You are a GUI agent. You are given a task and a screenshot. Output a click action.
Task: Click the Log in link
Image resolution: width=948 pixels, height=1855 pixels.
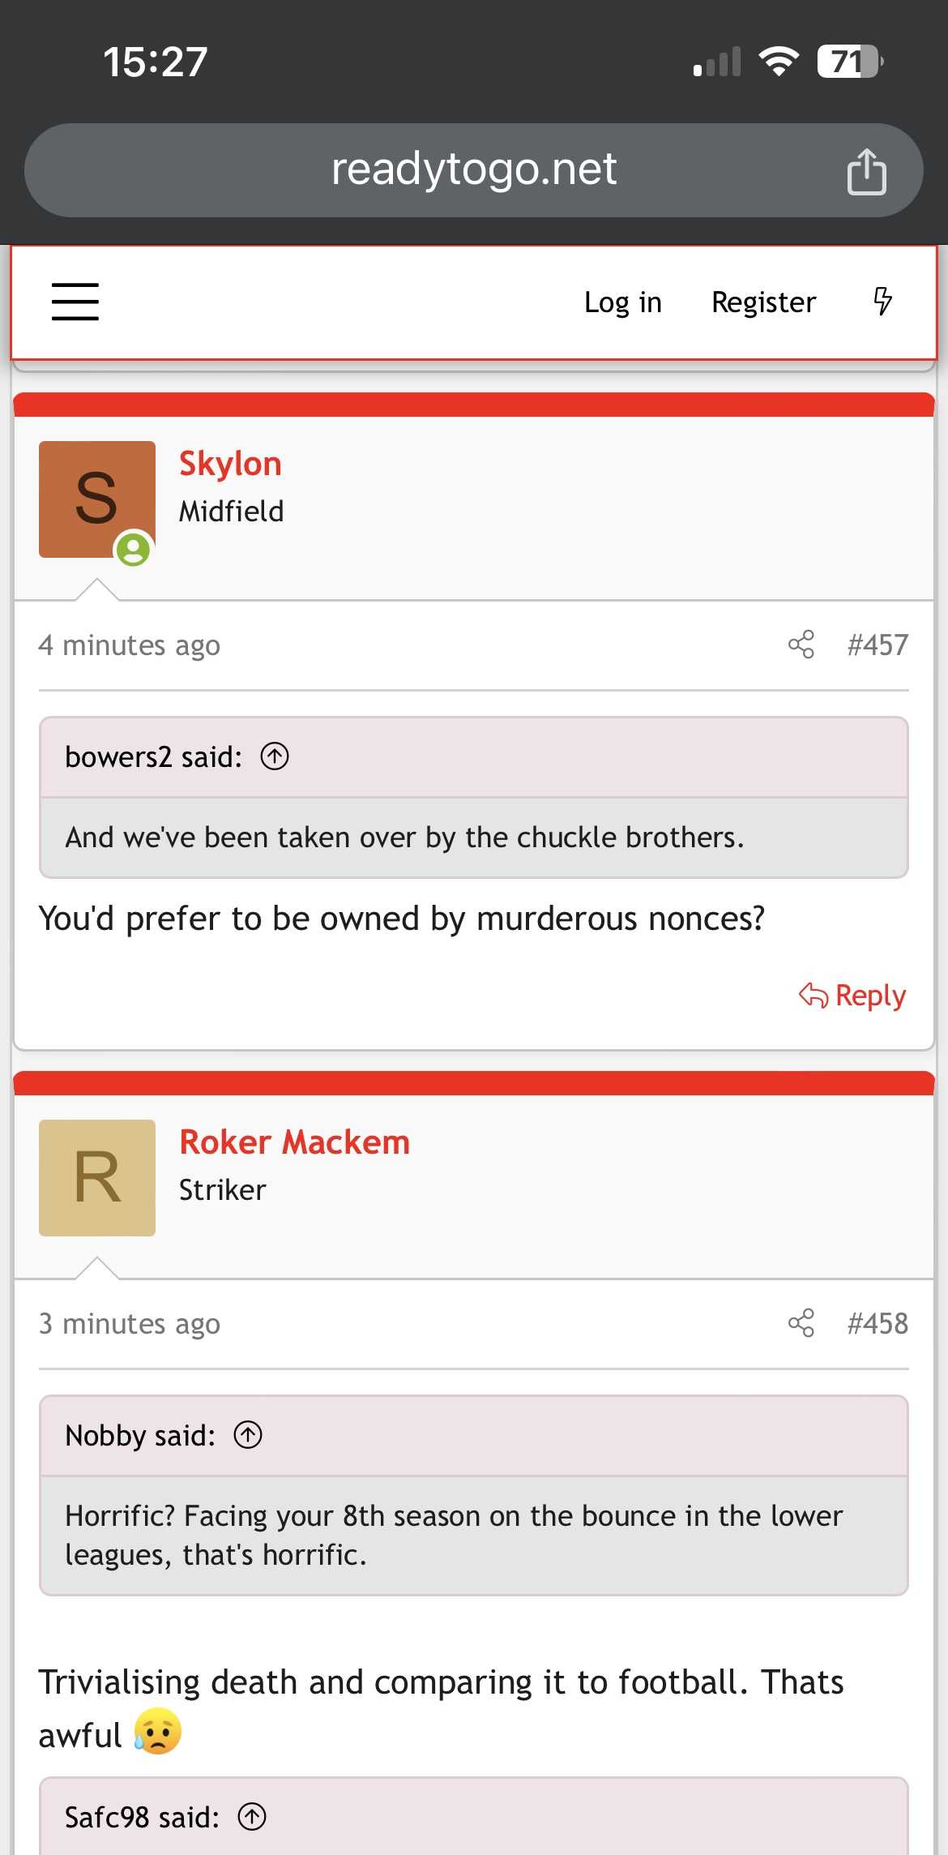click(x=623, y=302)
